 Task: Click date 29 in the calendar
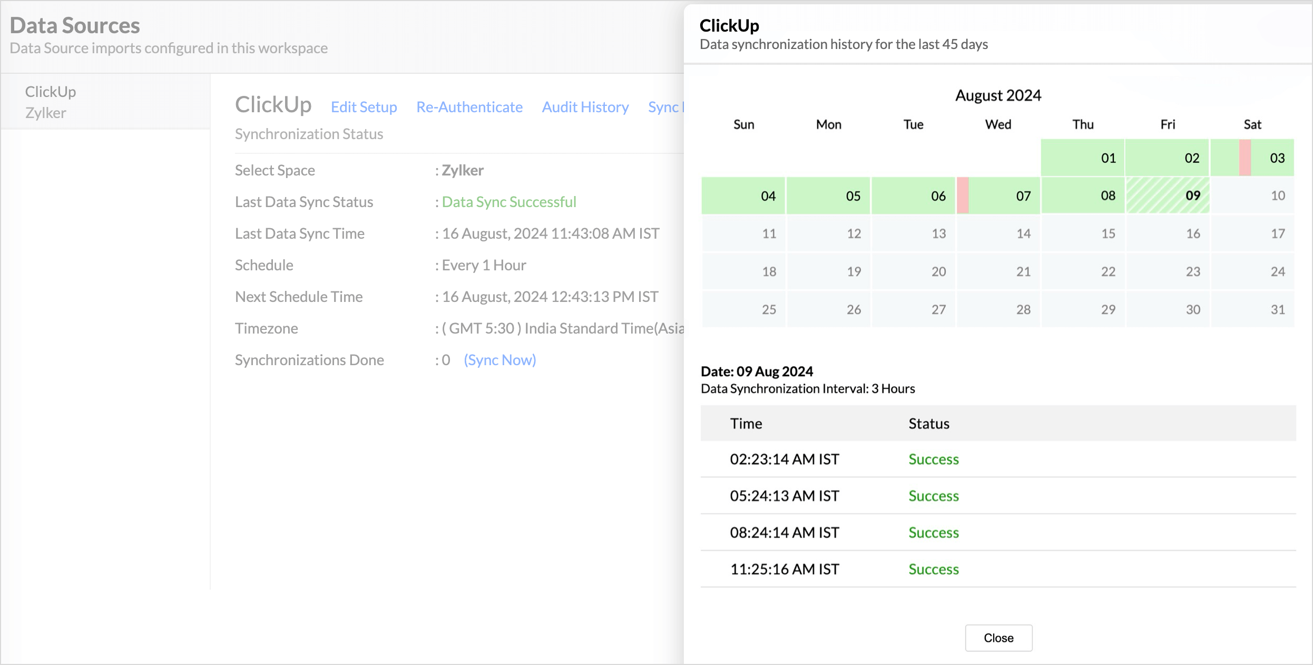(1083, 309)
